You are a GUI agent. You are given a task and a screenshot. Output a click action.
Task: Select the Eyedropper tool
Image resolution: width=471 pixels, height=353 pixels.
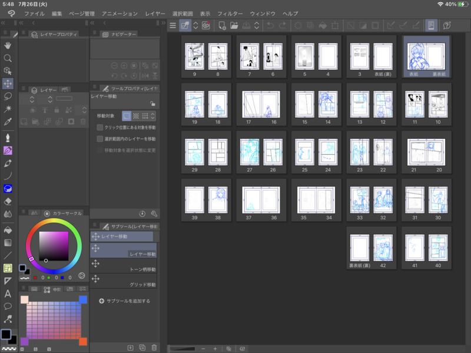pos(8,122)
